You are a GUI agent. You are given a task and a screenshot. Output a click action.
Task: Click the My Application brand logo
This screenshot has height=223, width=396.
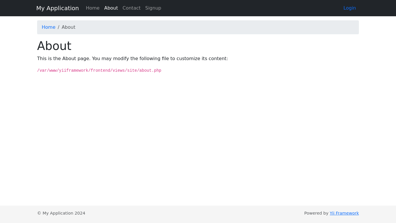pyautogui.click(x=57, y=8)
